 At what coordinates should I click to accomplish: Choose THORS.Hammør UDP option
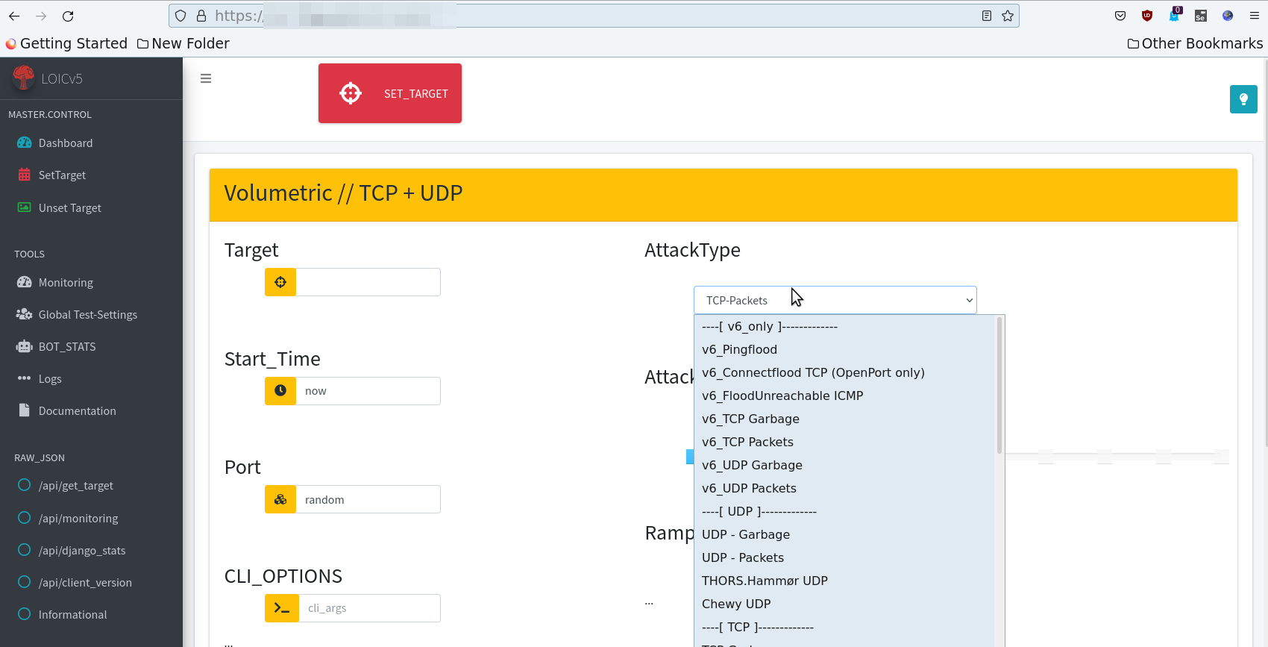(845, 581)
